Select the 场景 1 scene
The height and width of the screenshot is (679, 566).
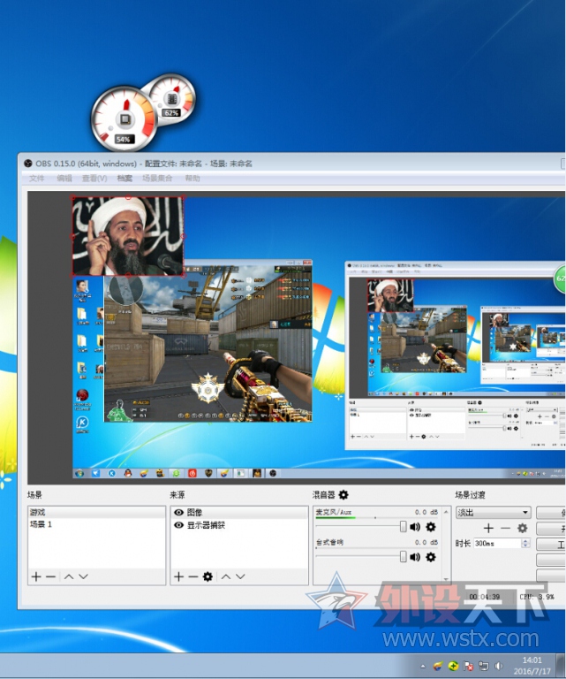tap(96, 524)
